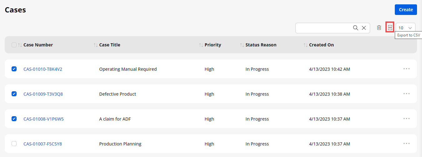Open more options for Defective Product row
Screen dimensions: 422x157
(x=406, y=94)
